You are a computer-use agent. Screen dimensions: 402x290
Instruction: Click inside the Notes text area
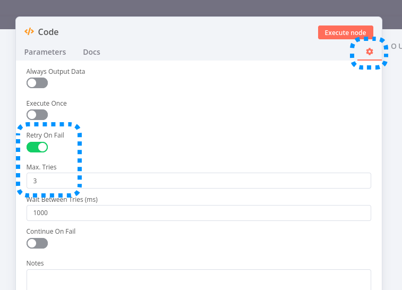point(199,279)
